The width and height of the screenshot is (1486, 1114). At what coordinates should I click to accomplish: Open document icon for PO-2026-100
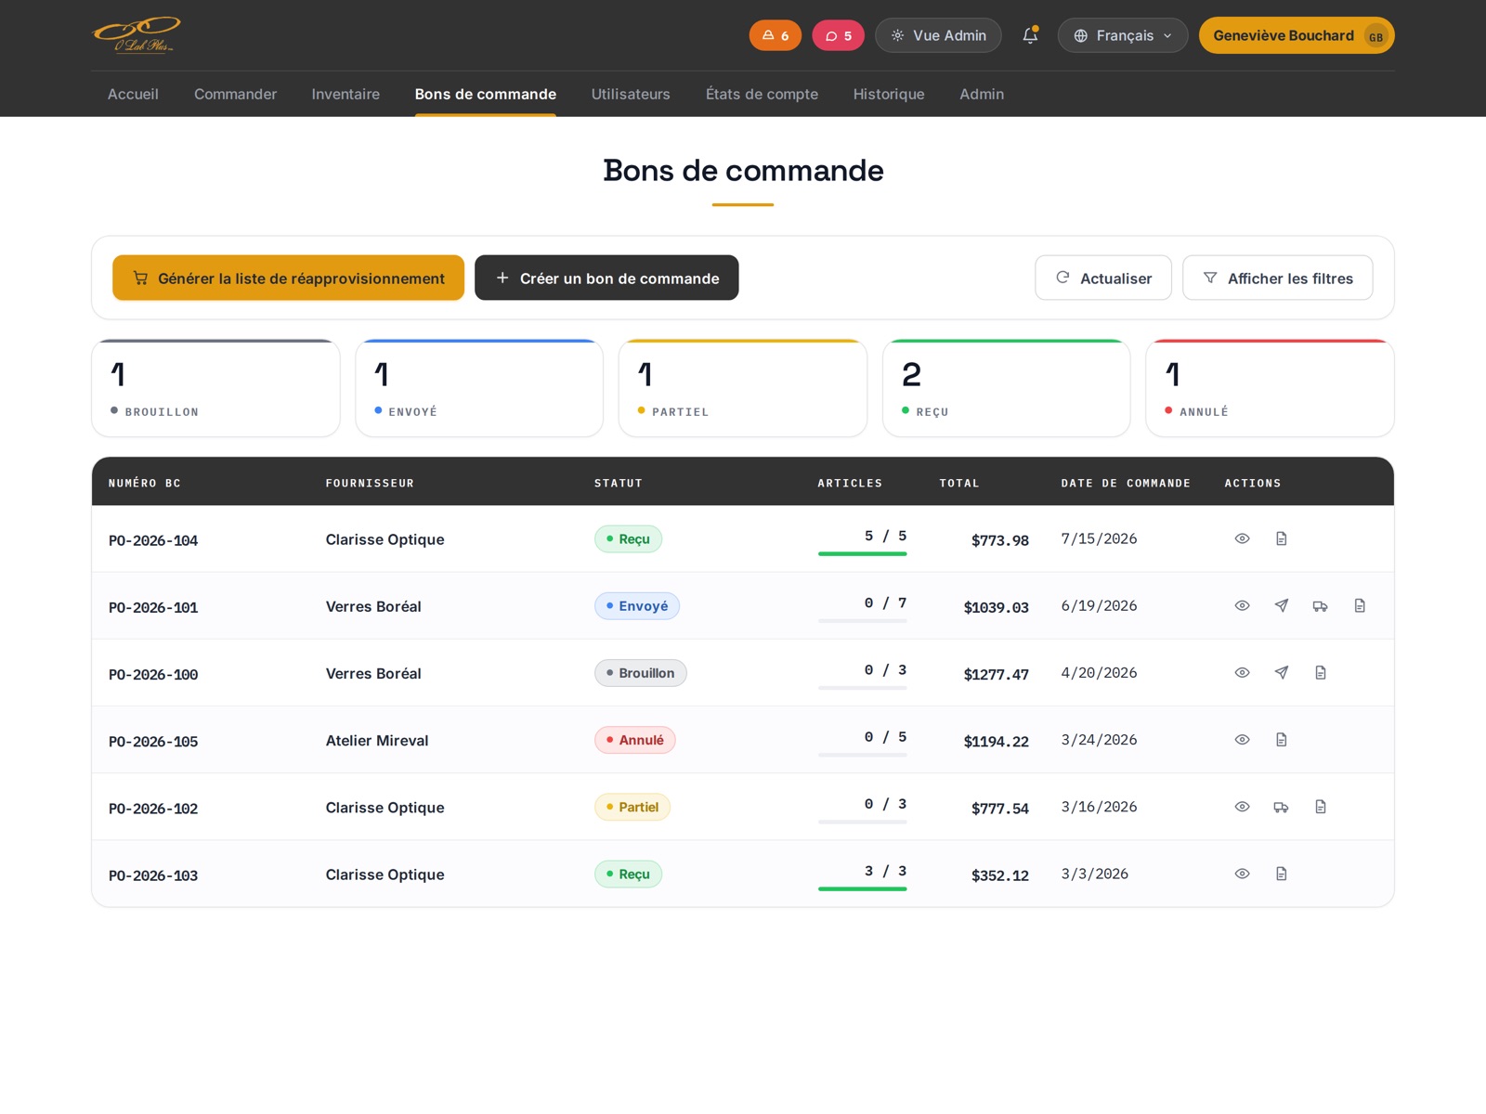(1321, 673)
